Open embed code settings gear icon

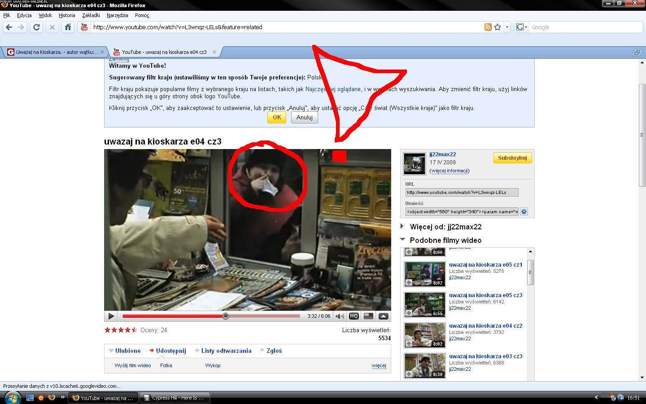point(524,211)
